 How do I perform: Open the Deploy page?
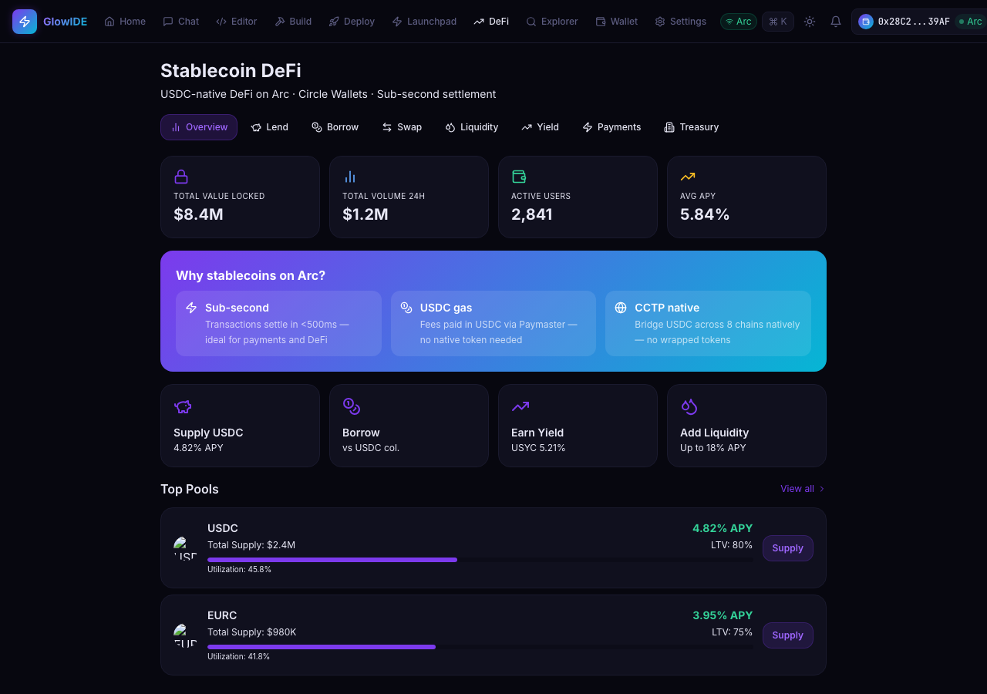click(352, 22)
